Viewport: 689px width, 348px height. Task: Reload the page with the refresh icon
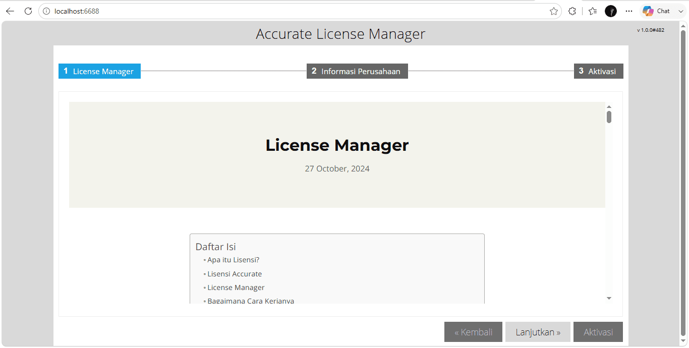point(28,11)
